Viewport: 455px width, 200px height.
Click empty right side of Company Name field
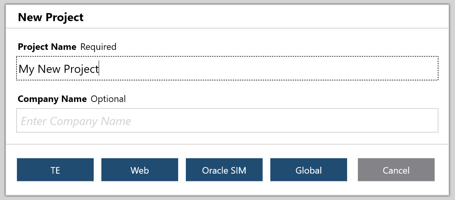coord(346,121)
